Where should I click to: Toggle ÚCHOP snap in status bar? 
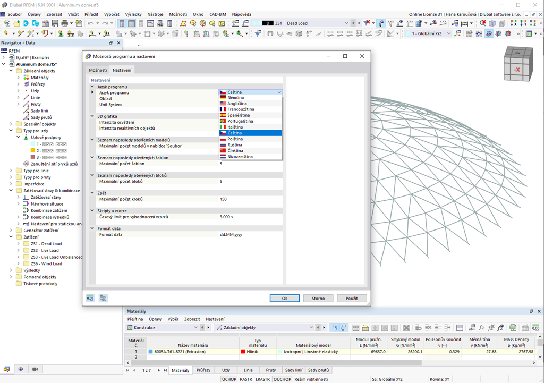(228, 379)
